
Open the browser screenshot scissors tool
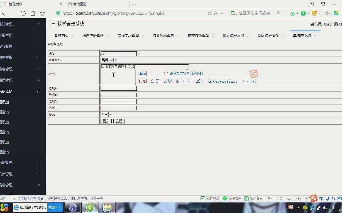coord(292,13)
